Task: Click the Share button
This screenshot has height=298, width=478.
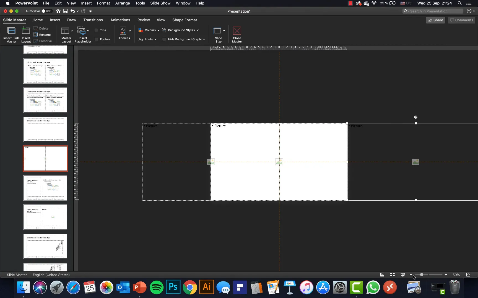Action: pyautogui.click(x=435, y=20)
